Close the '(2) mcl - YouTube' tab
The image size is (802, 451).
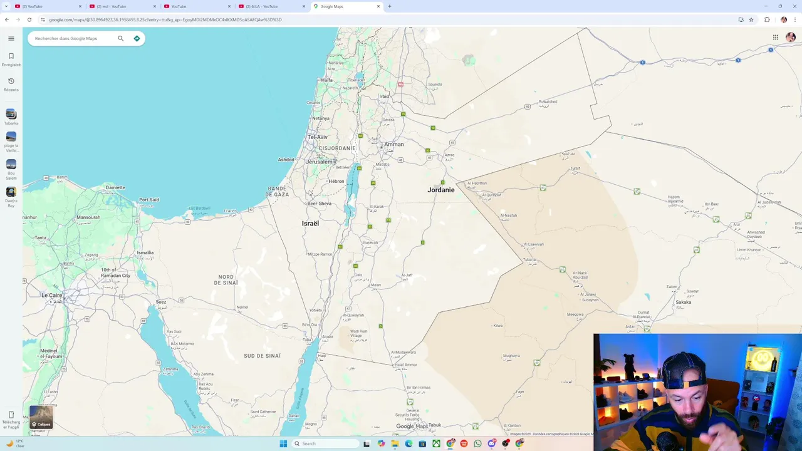pyautogui.click(x=155, y=6)
